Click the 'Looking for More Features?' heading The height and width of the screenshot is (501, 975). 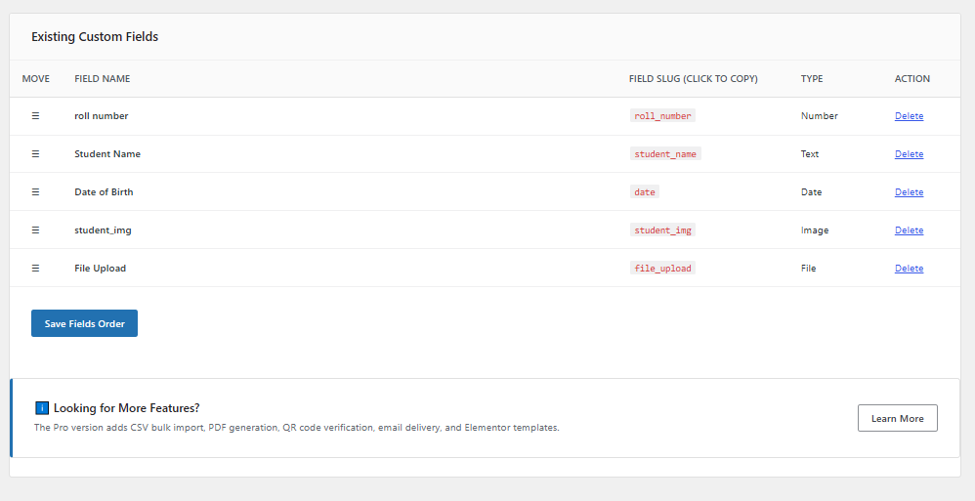click(x=127, y=408)
